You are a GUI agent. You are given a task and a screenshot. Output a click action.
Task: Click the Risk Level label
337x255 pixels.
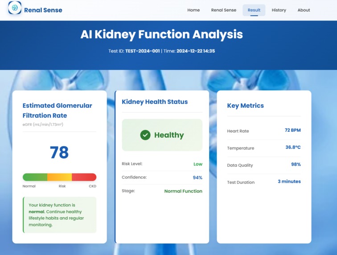[132, 164]
